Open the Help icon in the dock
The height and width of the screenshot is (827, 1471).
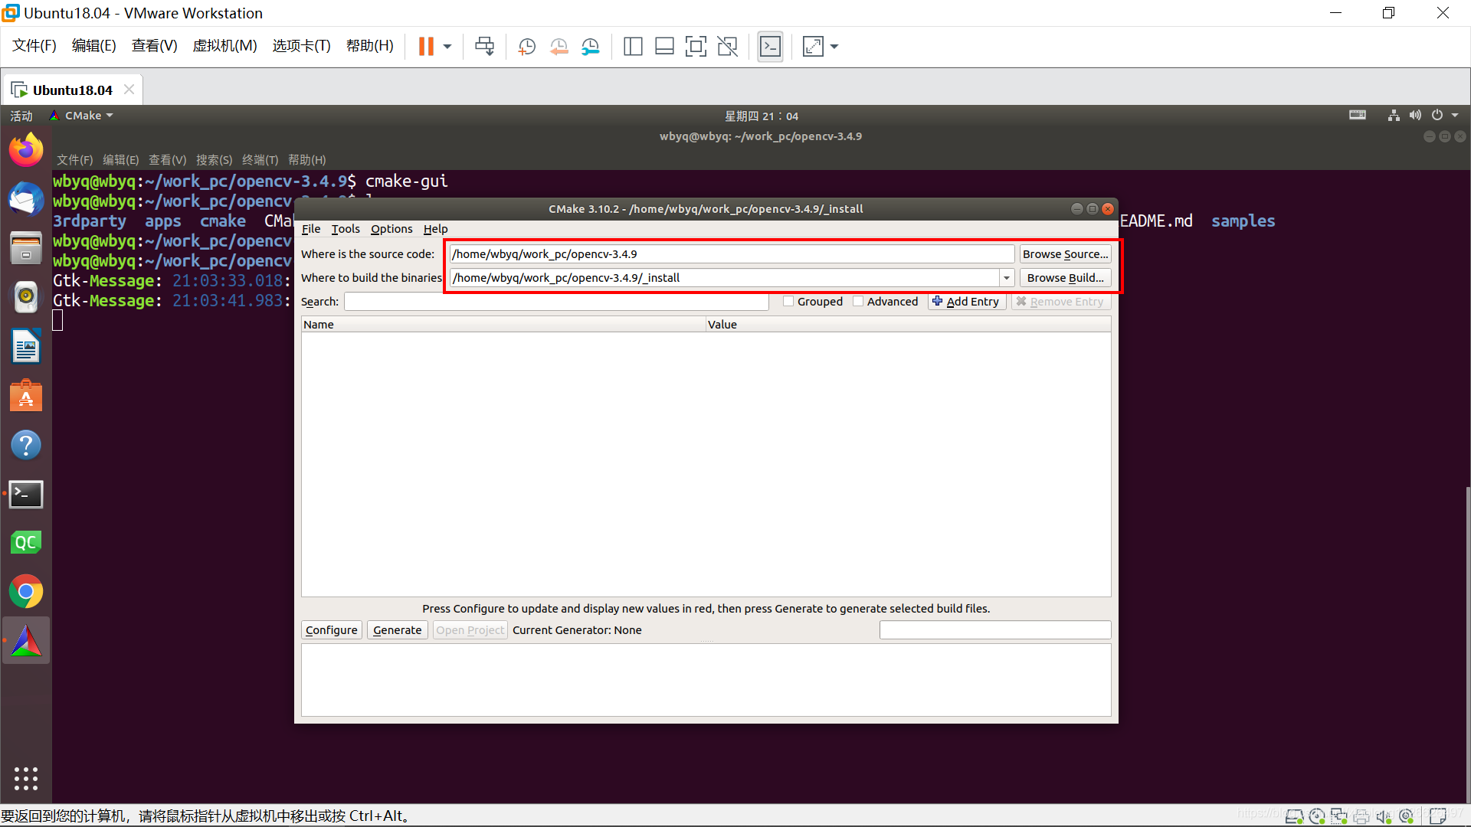[x=26, y=445]
